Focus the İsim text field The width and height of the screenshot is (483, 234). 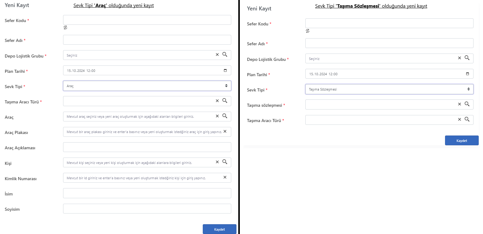coord(147,193)
